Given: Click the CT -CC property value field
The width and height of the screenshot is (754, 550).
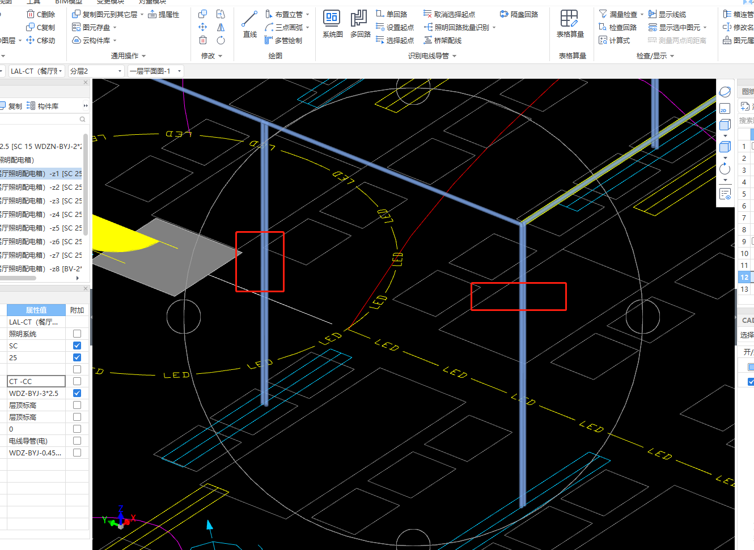Looking at the screenshot, I should [x=36, y=381].
